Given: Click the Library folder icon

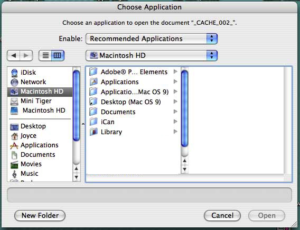Looking at the screenshot, I should click(x=93, y=132).
